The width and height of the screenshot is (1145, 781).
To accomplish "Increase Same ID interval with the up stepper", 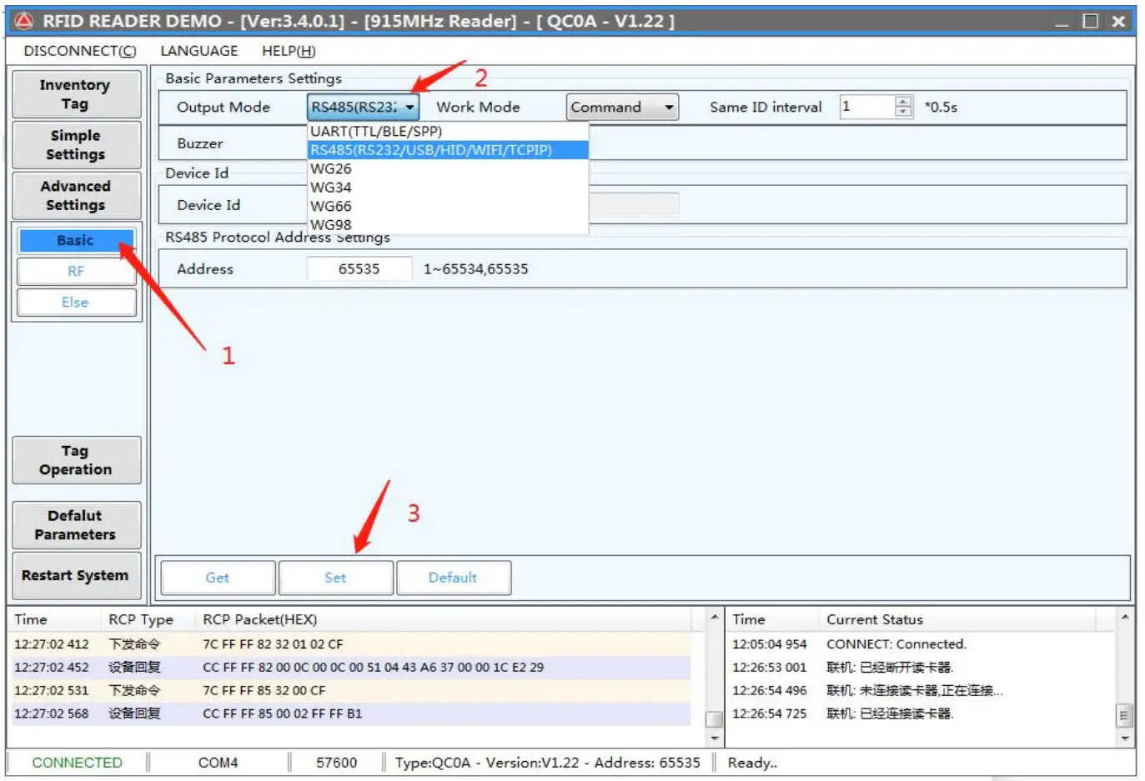I will [903, 102].
